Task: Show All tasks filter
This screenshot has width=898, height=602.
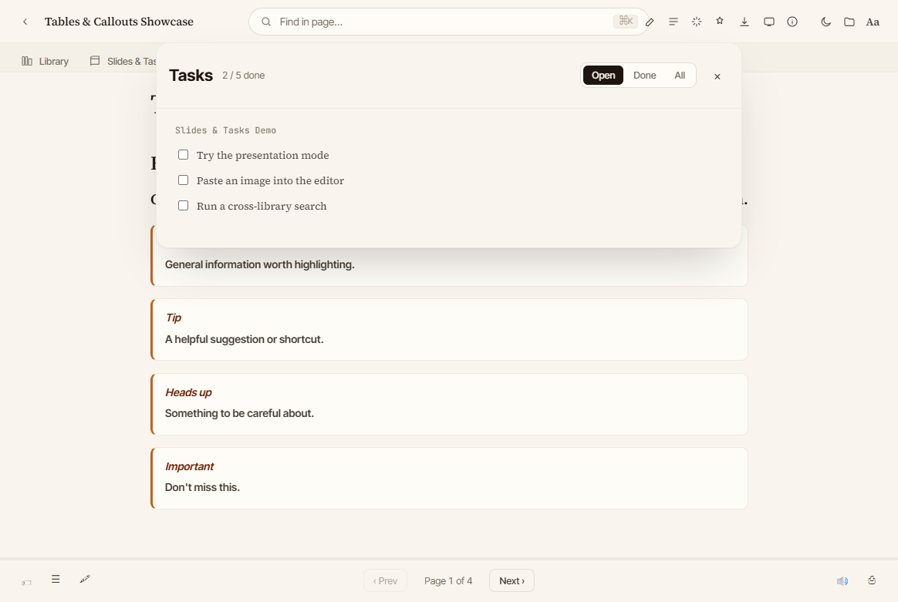Action: pos(680,76)
